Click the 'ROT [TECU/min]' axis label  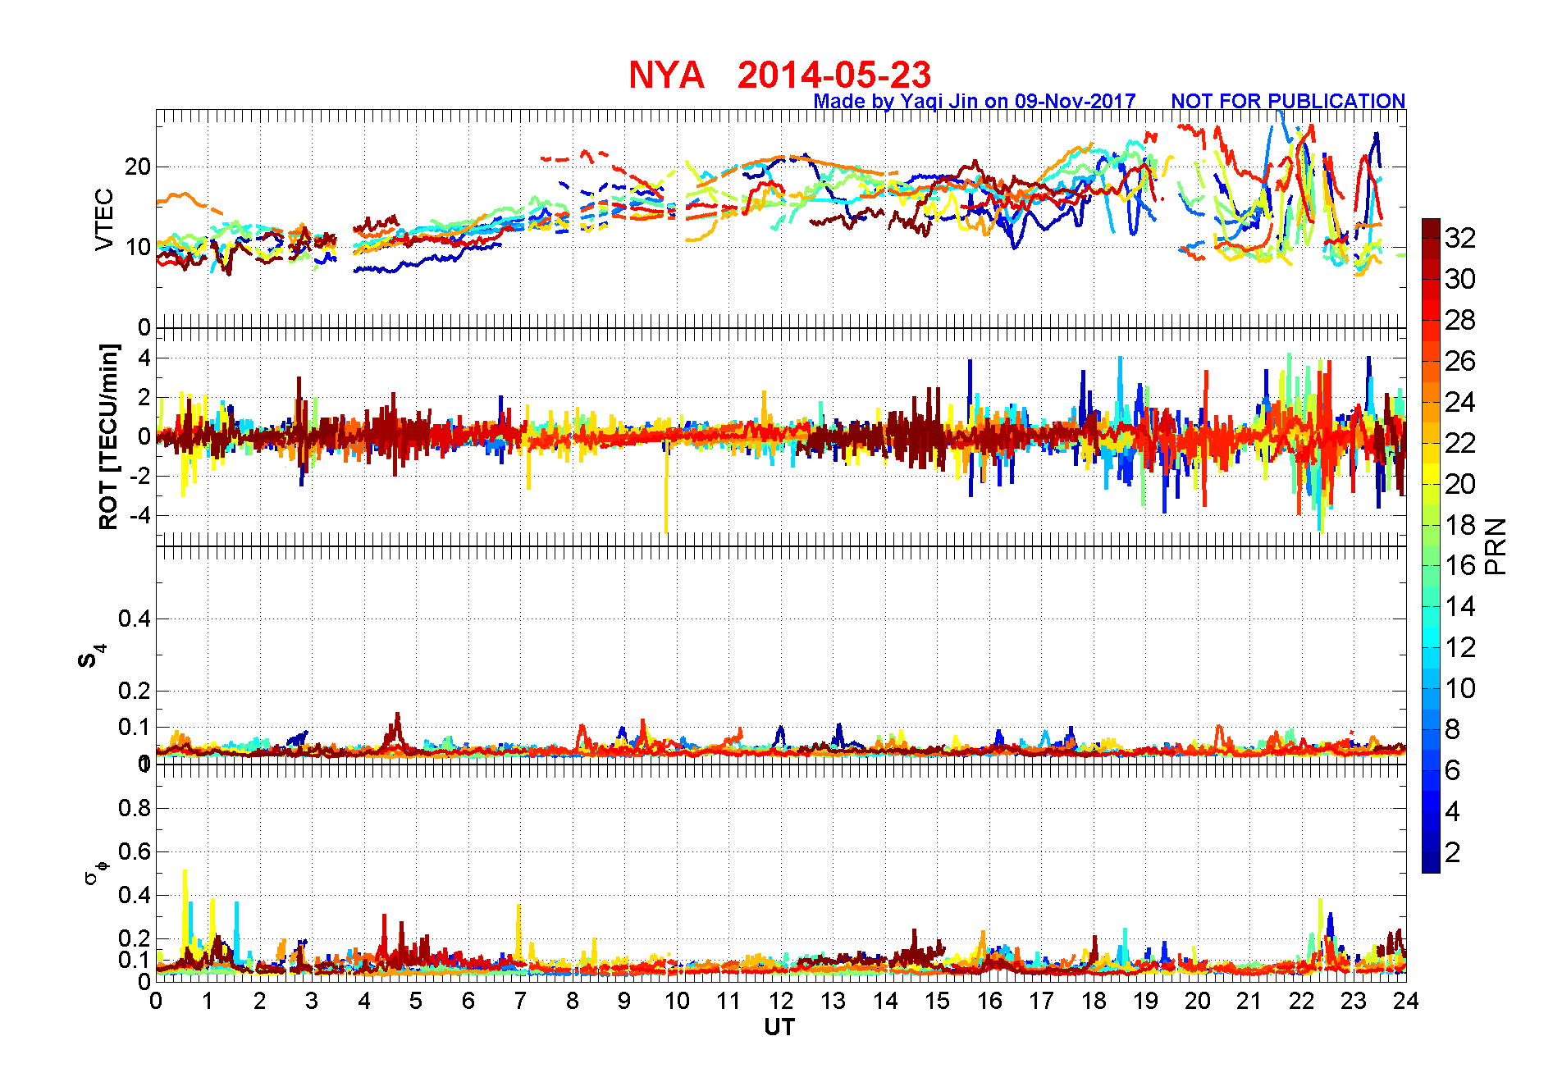point(108,436)
